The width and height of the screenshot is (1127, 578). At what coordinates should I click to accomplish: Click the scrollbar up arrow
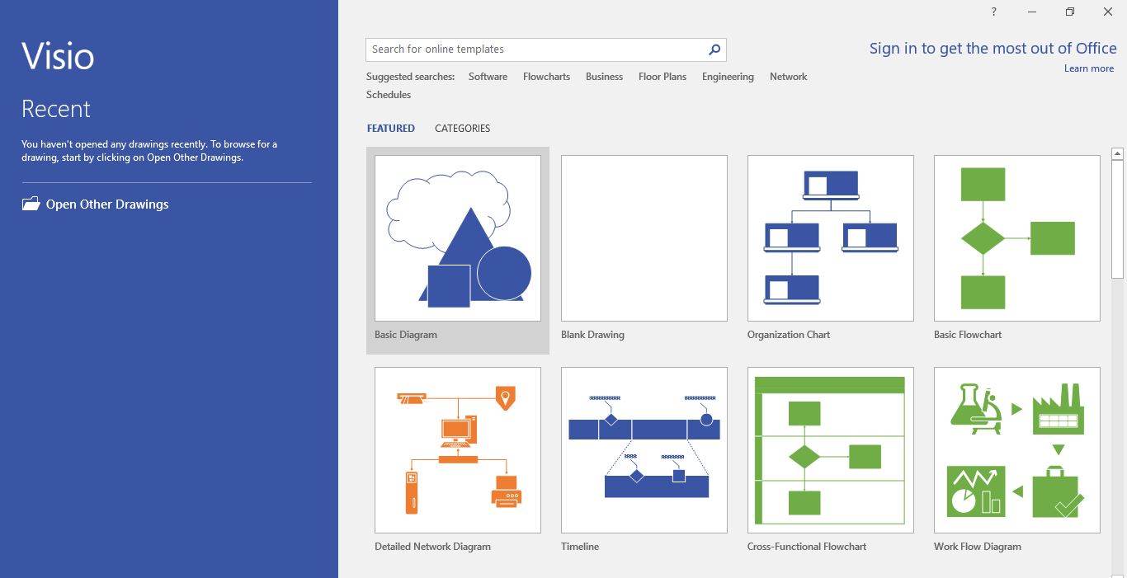[x=1119, y=153]
